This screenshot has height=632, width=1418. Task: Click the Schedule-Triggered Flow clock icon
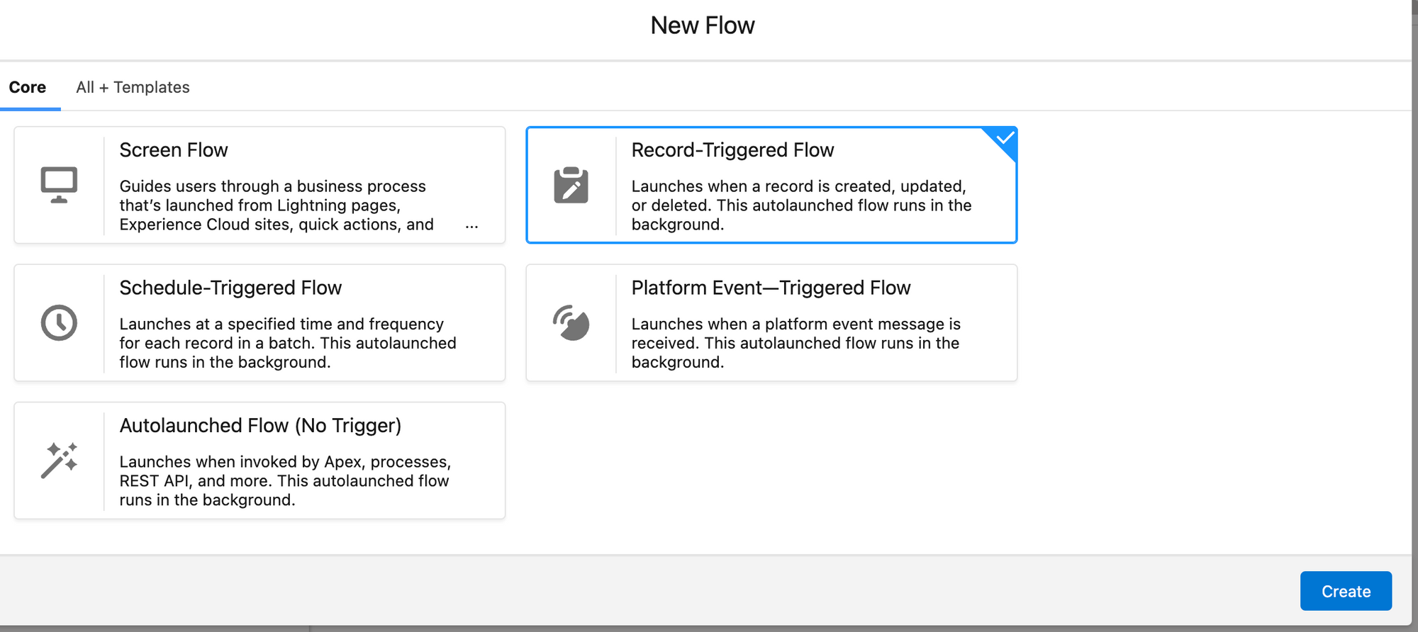[59, 323]
